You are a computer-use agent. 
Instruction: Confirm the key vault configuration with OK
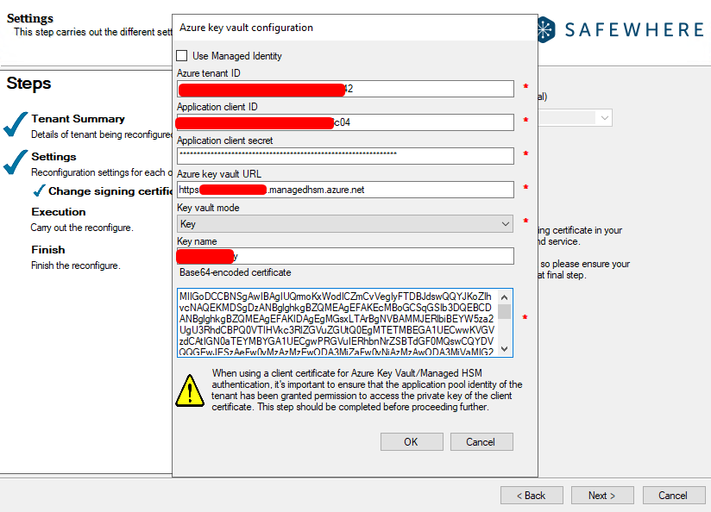coord(411,441)
